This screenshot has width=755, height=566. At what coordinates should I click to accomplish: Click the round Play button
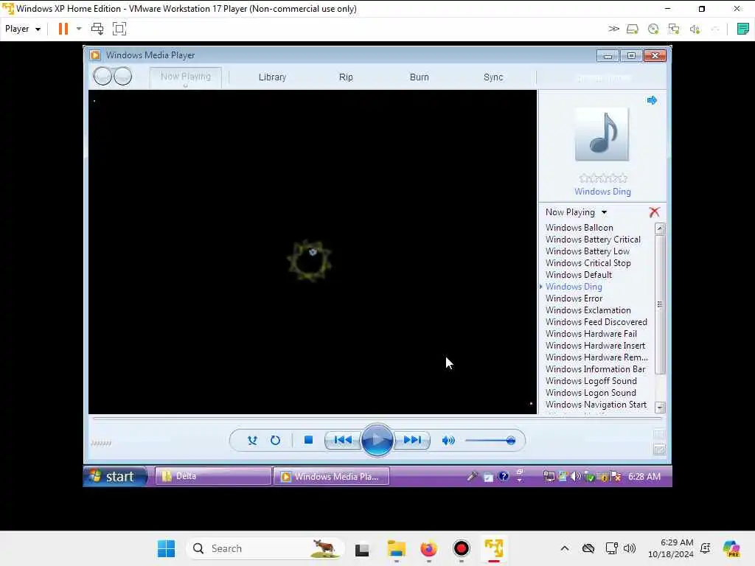(377, 440)
